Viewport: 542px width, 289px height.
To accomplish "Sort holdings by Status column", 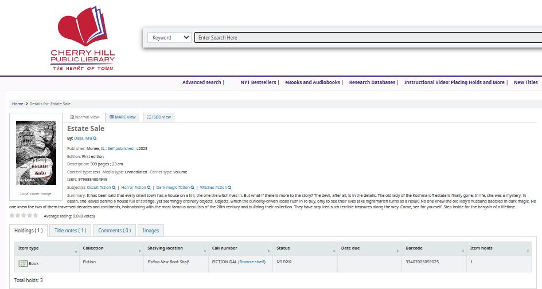I will [305, 248].
